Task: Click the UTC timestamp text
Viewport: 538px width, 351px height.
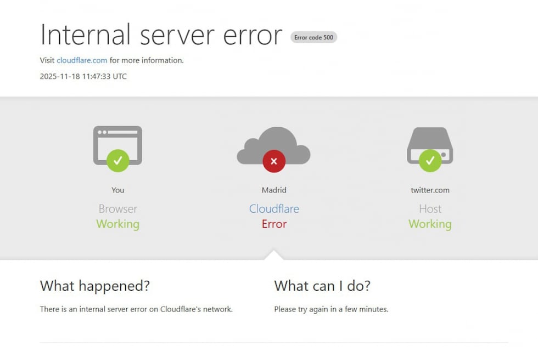Action: click(x=82, y=76)
